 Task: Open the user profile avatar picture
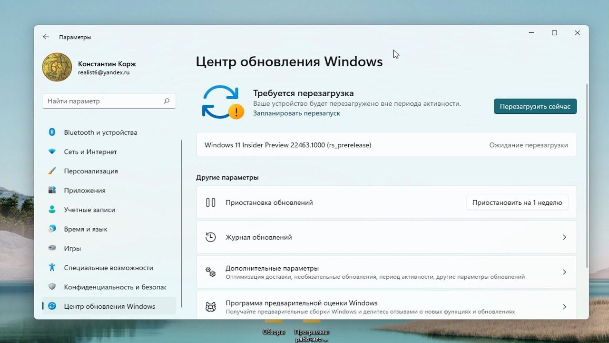click(57, 67)
